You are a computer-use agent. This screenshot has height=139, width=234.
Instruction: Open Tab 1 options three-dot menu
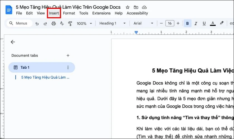(x=68, y=67)
